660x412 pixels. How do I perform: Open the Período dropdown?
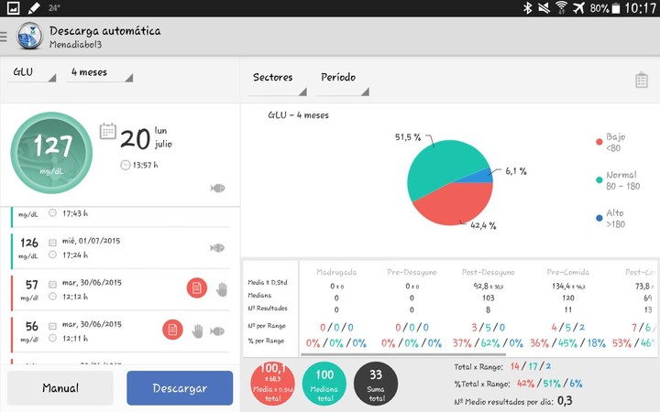[x=342, y=79]
